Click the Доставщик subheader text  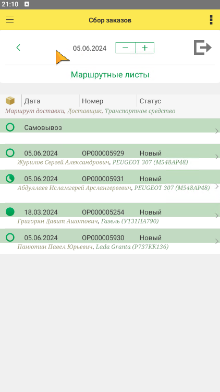[x=84, y=111]
